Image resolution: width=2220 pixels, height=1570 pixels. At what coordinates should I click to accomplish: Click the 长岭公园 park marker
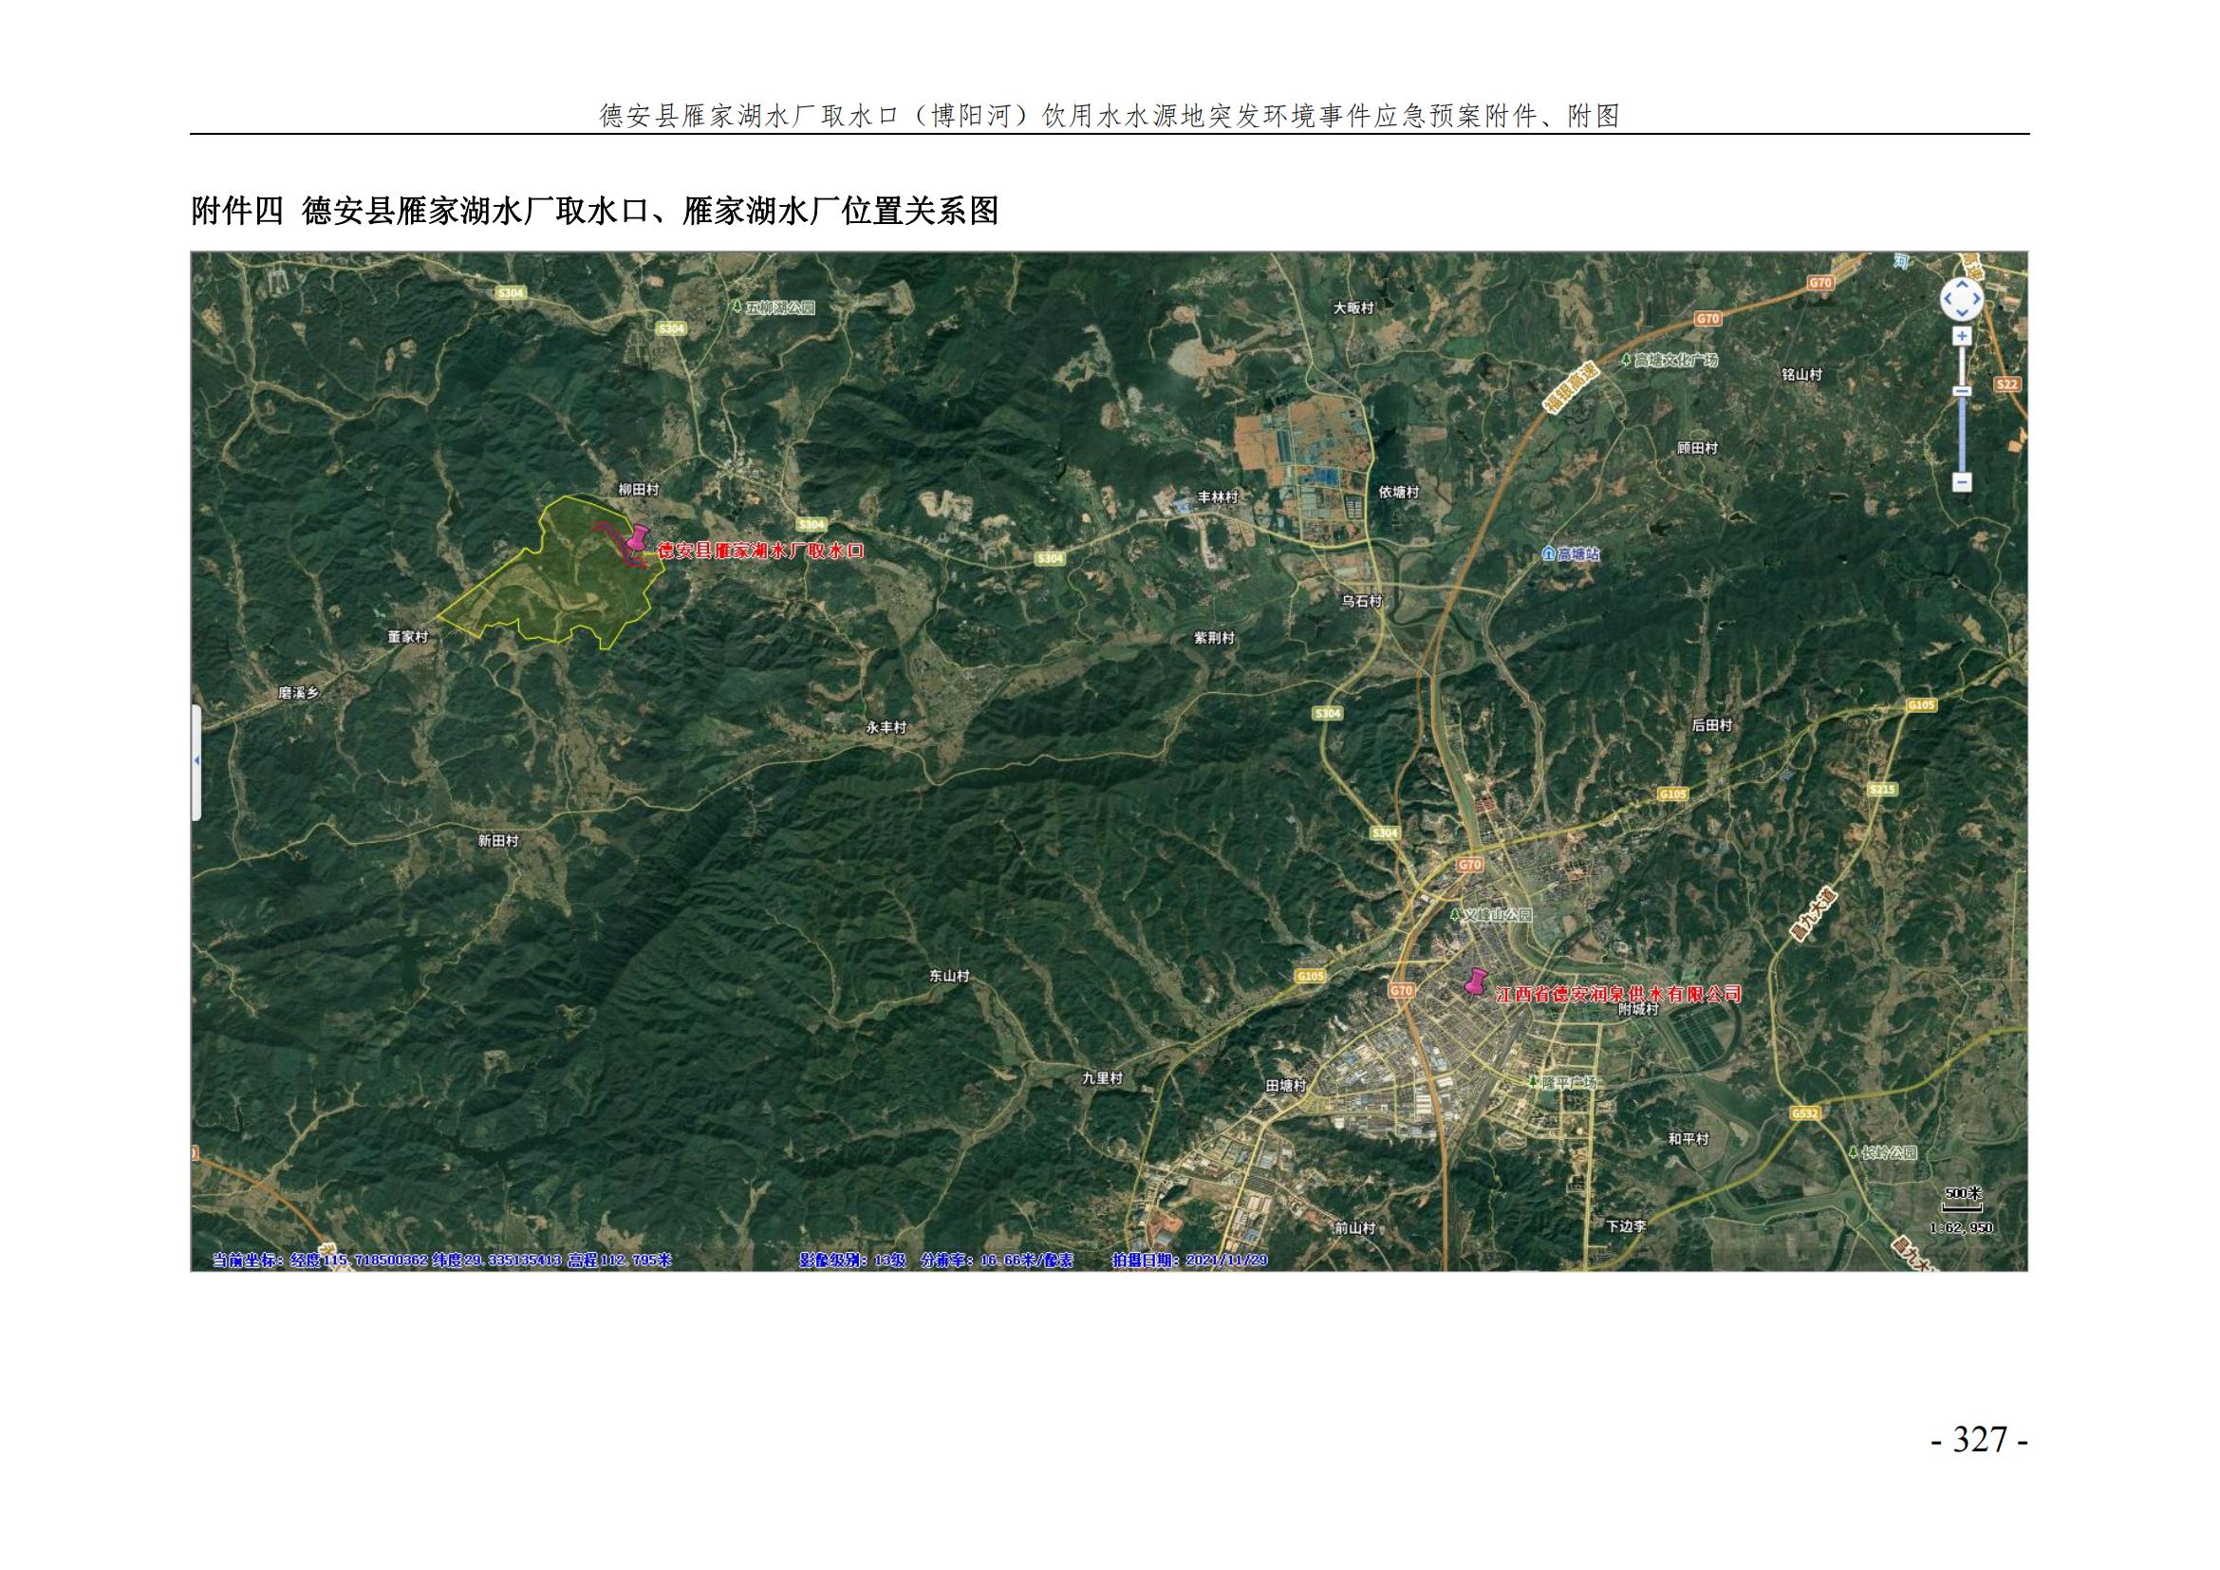coord(1854,1152)
